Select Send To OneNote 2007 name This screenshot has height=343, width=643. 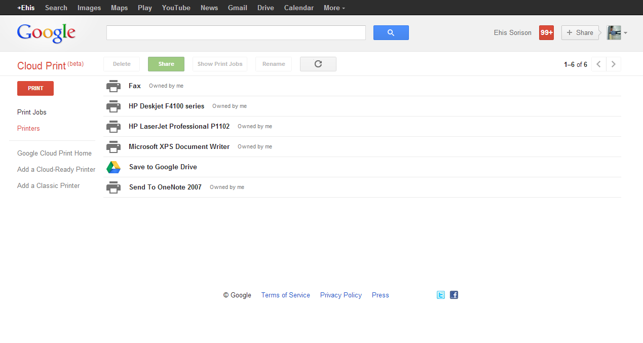click(x=165, y=187)
